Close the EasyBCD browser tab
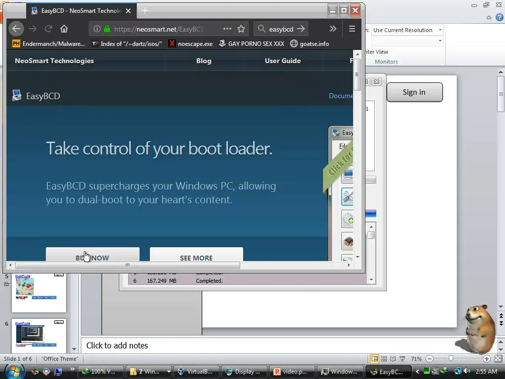 click(128, 11)
